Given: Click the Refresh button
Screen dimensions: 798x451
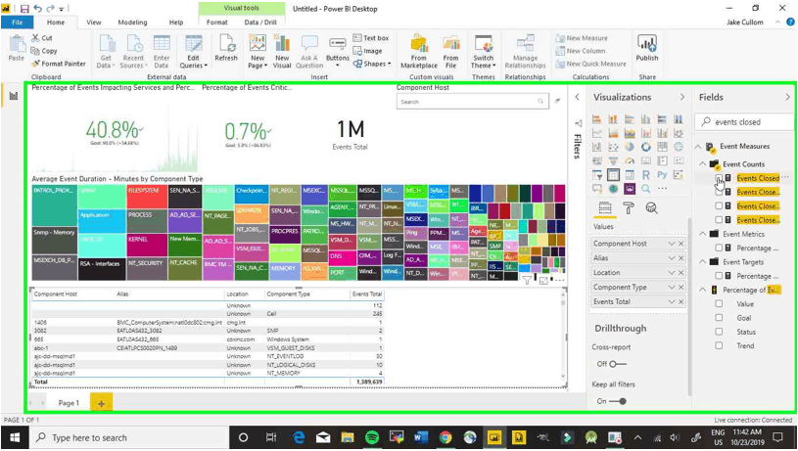Looking at the screenshot, I should [x=226, y=48].
